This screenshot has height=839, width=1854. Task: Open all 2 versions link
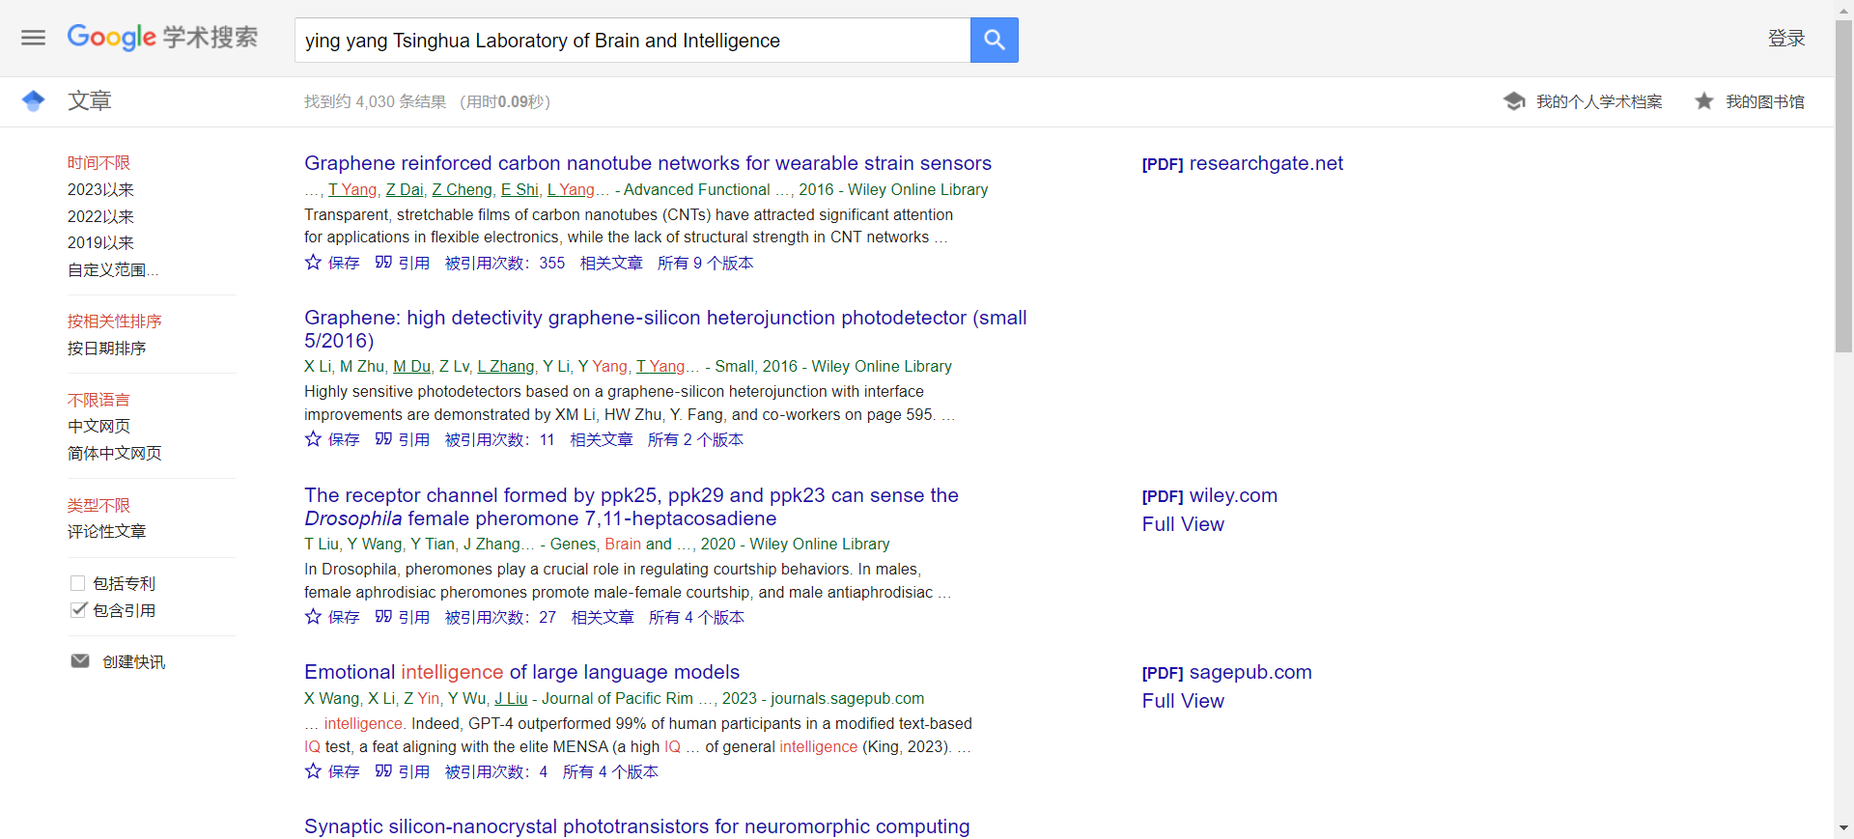pos(696,439)
